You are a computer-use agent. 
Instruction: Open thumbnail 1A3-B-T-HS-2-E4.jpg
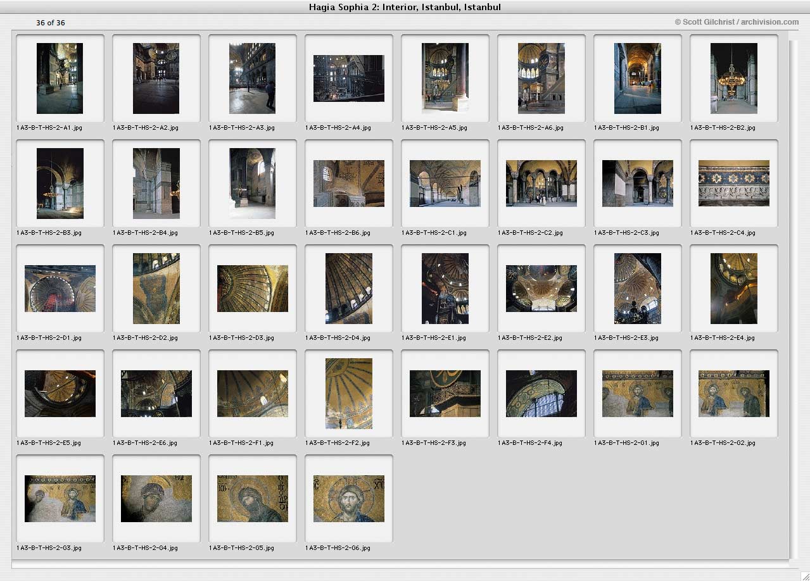[x=734, y=289]
